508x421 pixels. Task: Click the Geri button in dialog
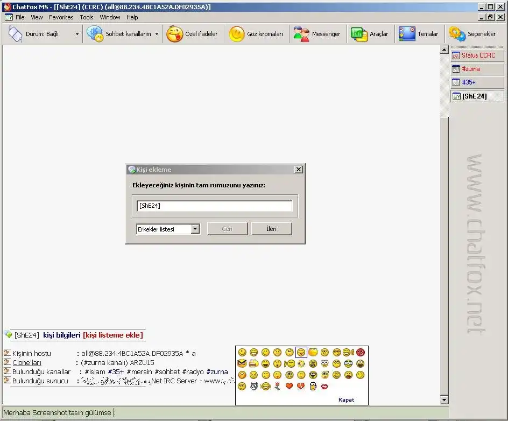pyautogui.click(x=227, y=229)
